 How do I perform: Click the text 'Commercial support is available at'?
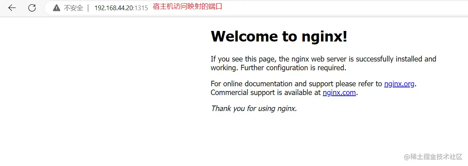(266, 92)
